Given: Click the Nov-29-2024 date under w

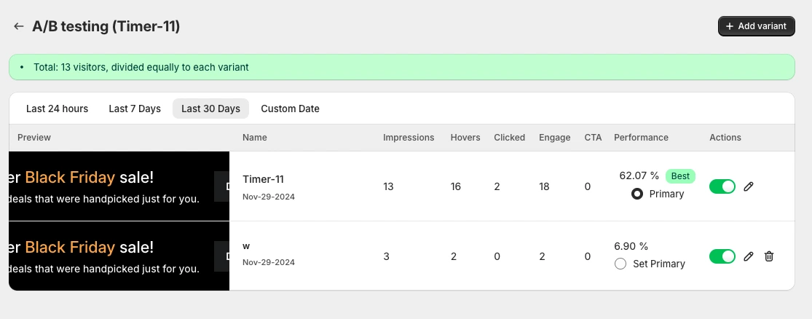Looking at the screenshot, I should pos(269,262).
